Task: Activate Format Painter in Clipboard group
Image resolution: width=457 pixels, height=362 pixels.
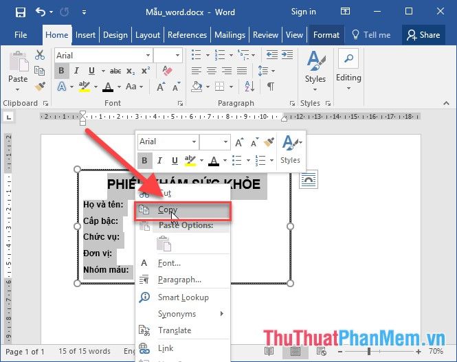Action: [40, 86]
